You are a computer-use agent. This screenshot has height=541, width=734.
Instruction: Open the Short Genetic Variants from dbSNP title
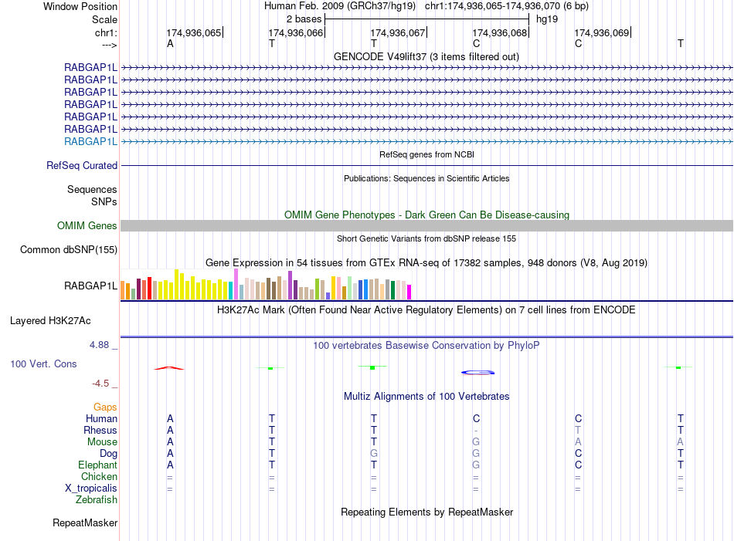[x=426, y=238]
